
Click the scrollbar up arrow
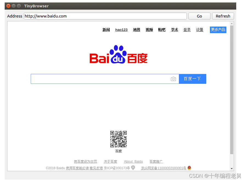pyautogui.click(x=232, y=24)
